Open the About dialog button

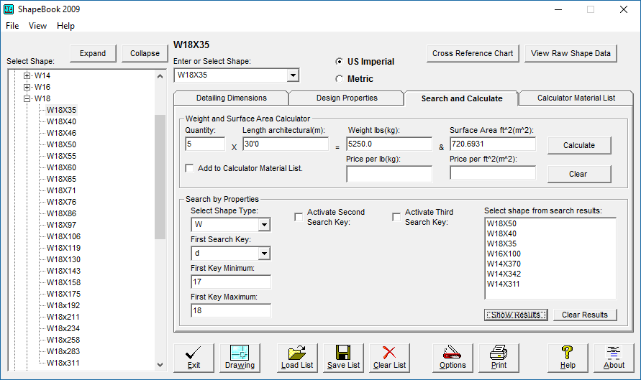[x=614, y=358]
